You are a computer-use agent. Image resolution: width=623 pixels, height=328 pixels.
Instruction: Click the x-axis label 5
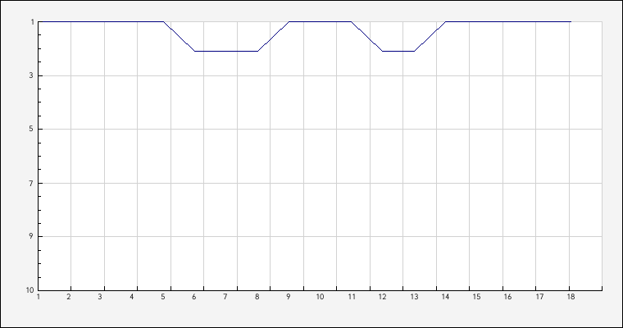[x=163, y=297]
